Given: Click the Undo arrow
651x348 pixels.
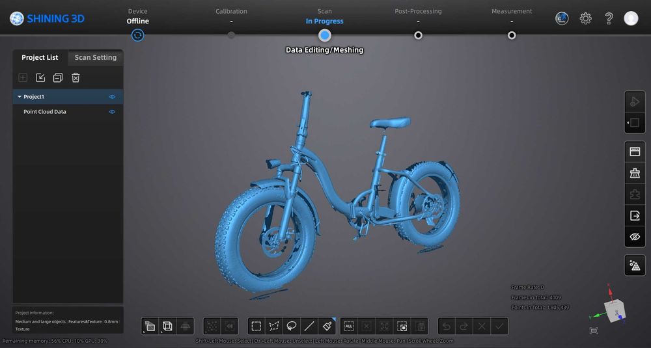Looking at the screenshot, I should [447, 327].
